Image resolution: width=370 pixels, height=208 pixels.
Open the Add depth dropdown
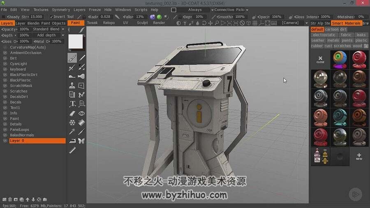coord(49,35)
